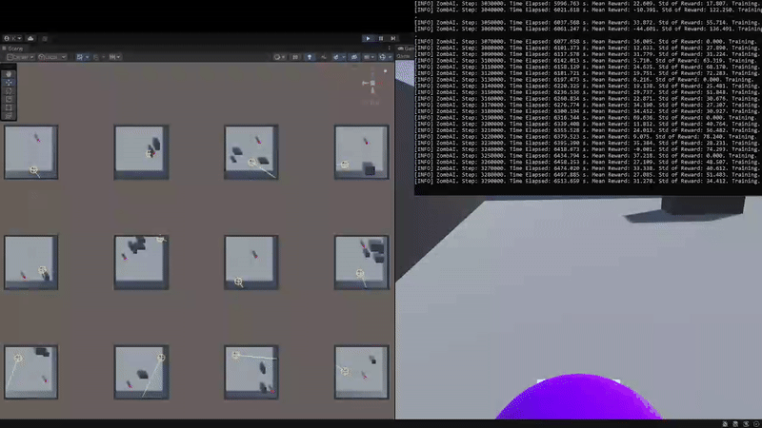Click the Scene draw mode sphere icon
This screenshot has height=428, width=762.
click(277, 57)
